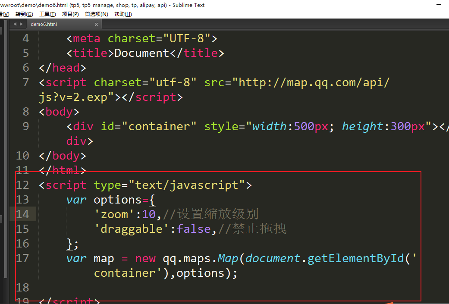
Task: Close the demo6.html tab
Action: pos(97,25)
